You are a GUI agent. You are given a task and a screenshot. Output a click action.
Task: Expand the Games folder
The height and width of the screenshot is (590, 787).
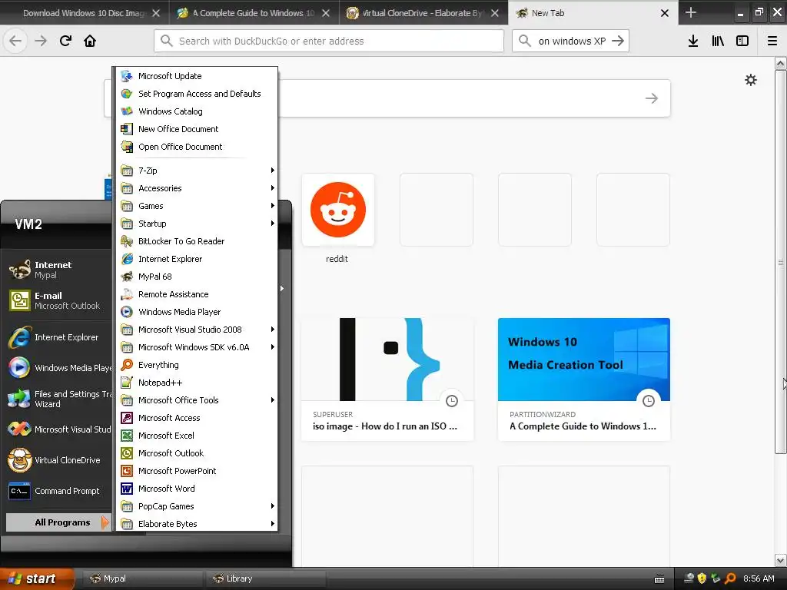tap(197, 206)
